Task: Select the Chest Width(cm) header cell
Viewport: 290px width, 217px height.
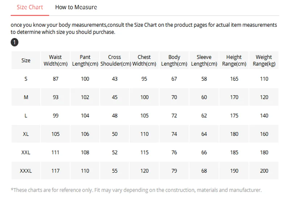Action: (144, 60)
